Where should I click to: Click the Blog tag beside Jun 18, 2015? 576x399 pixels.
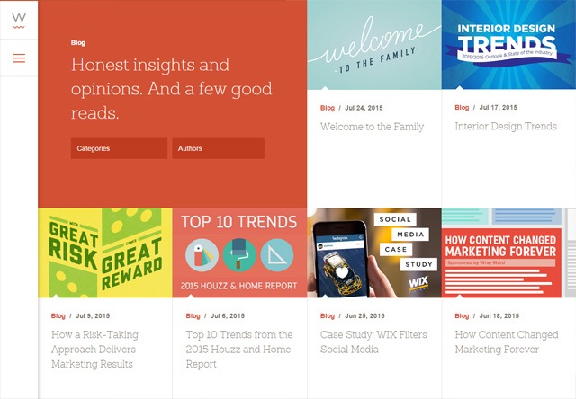coord(462,315)
